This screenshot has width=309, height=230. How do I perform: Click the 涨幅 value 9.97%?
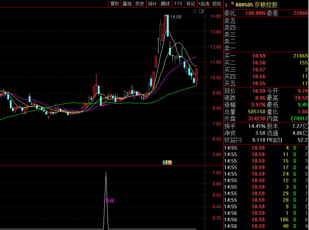click(x=258, y=105)
